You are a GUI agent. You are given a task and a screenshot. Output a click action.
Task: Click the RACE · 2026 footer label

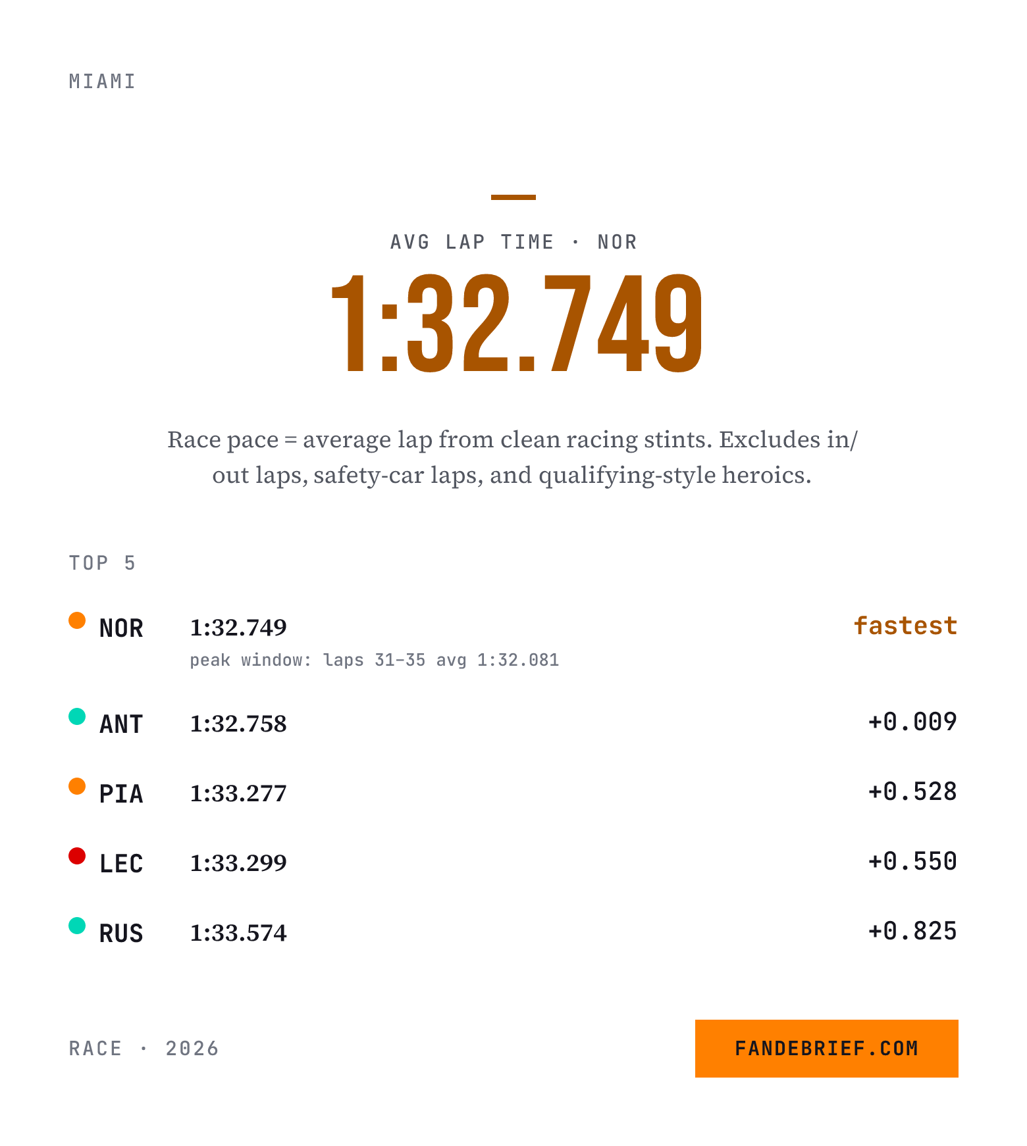tap(144, 1048)
